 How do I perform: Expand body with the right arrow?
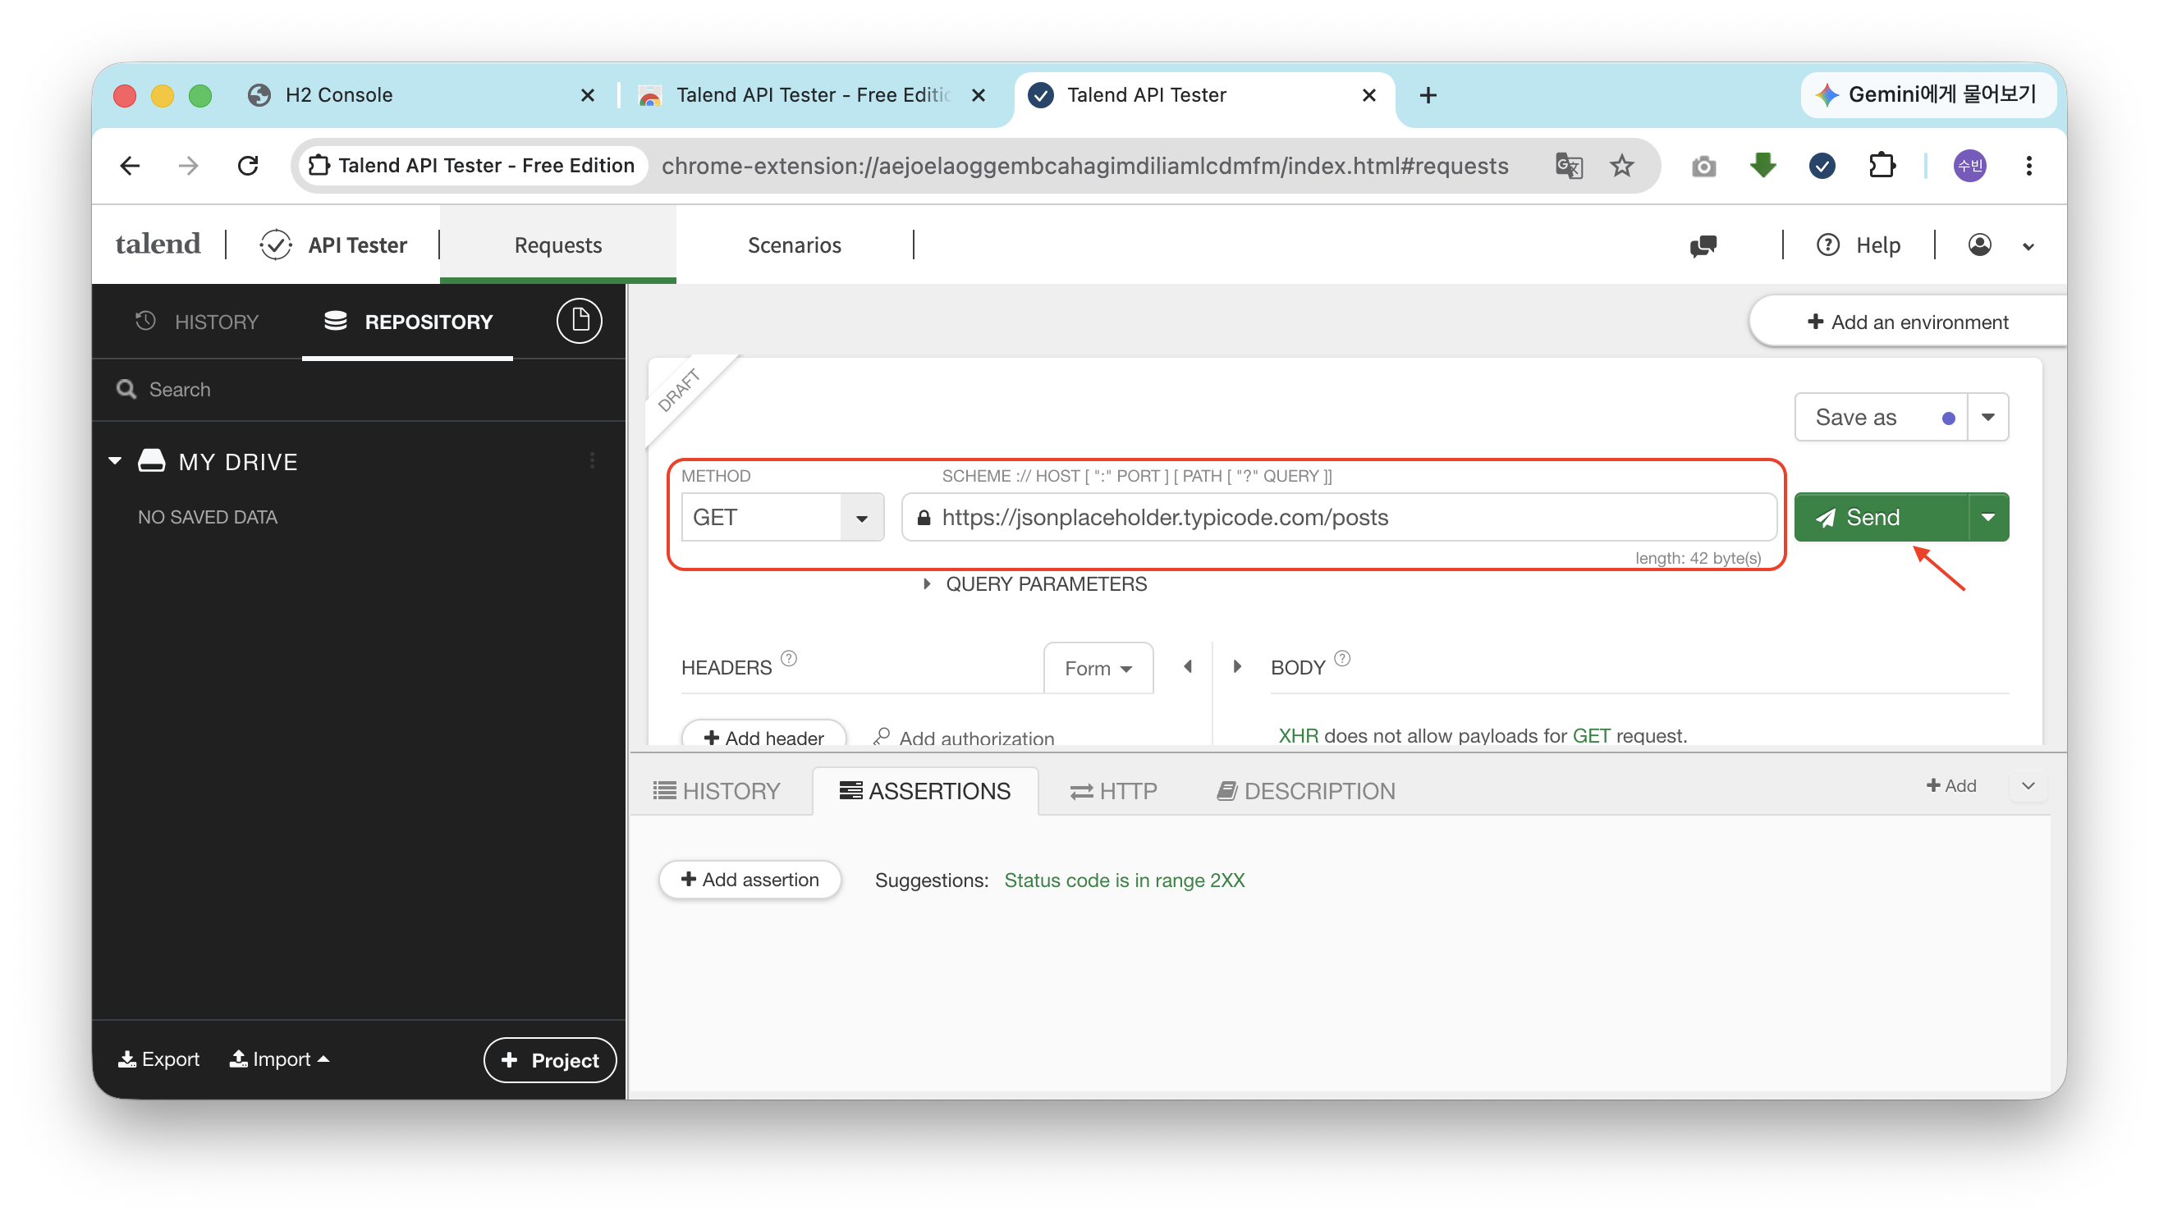1237,666
